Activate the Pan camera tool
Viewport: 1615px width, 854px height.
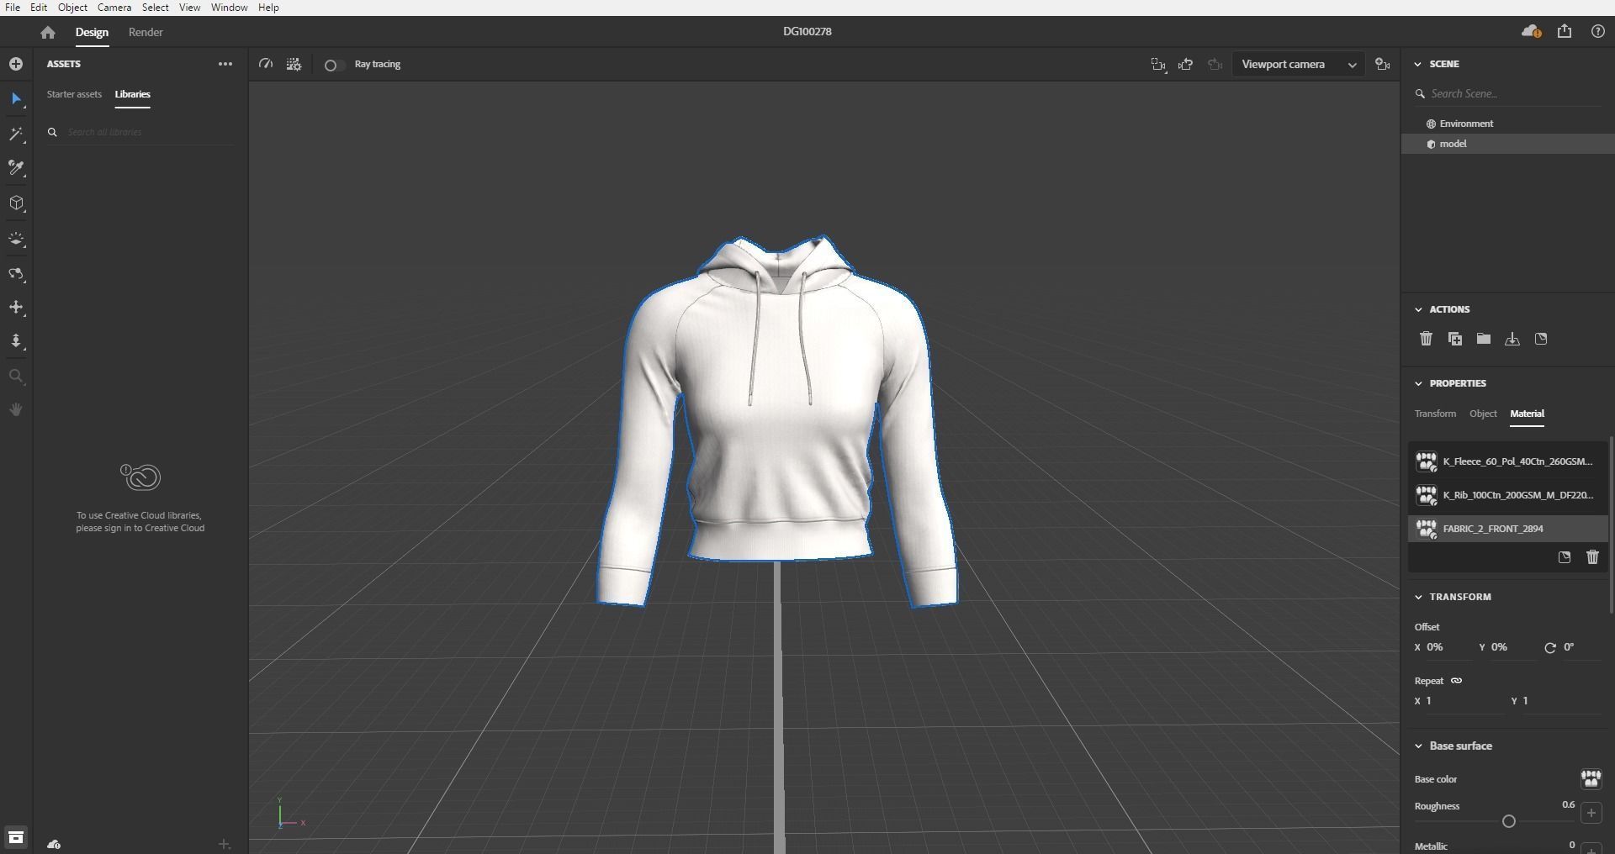16,308
